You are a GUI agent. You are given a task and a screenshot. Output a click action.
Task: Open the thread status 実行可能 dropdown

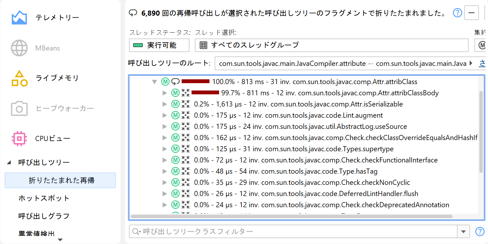click(x=159, y=45)
